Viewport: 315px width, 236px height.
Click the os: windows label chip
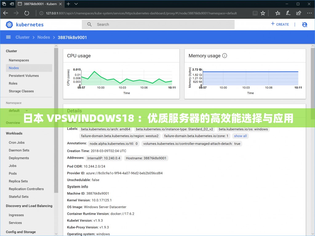(243, 129)
